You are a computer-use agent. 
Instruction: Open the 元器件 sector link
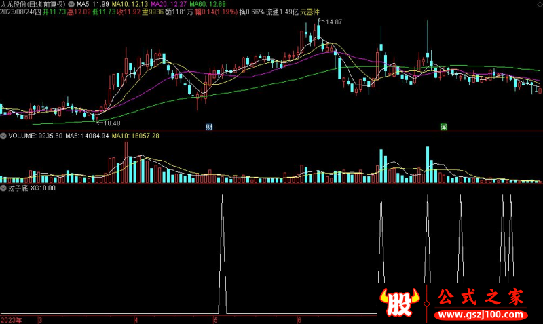[310, 12]
